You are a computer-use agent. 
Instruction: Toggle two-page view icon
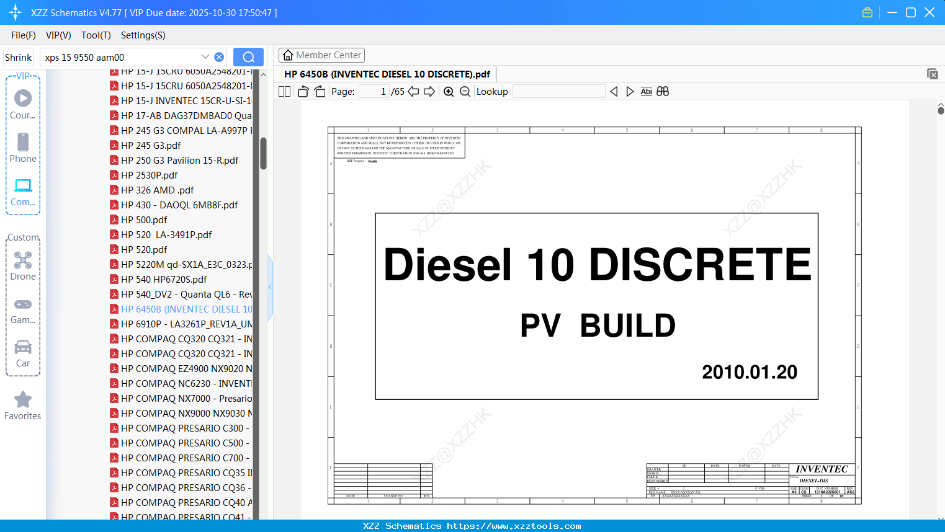285,92
